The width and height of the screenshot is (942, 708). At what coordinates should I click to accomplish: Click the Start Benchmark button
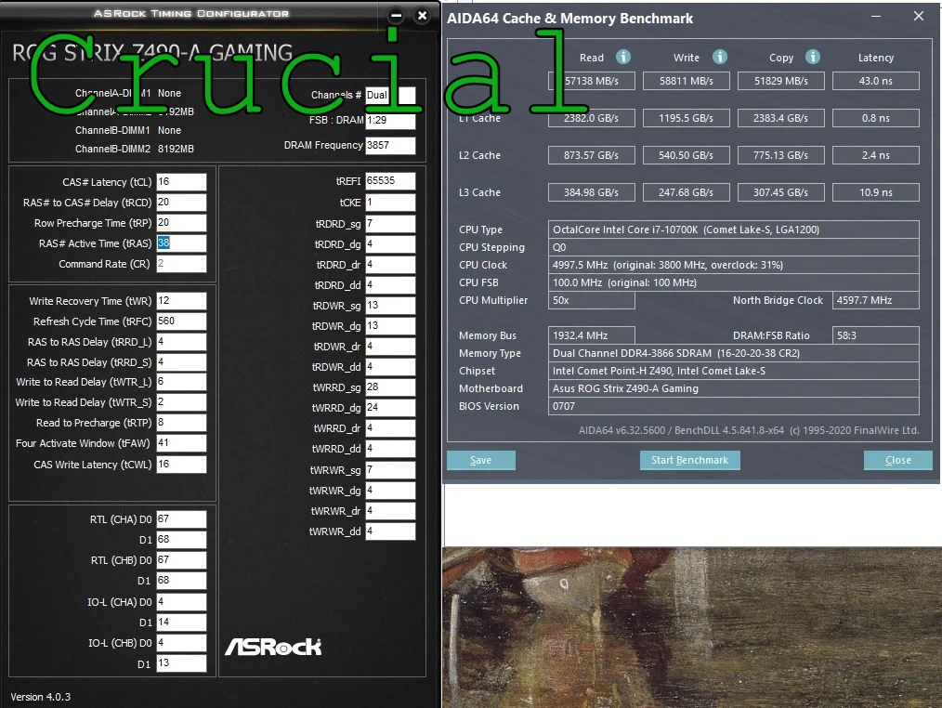click(x=689, y=460)
